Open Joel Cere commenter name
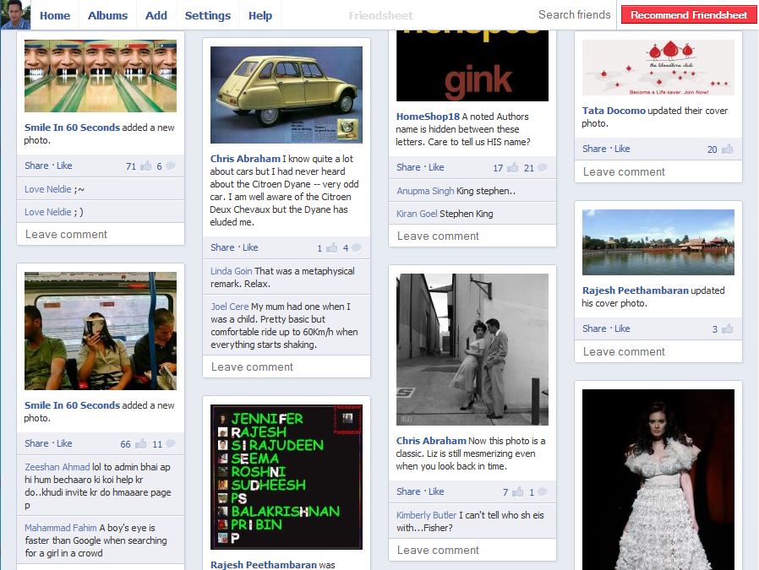Image resolution: width=759 pixels, height=570 pixels. 229,307
